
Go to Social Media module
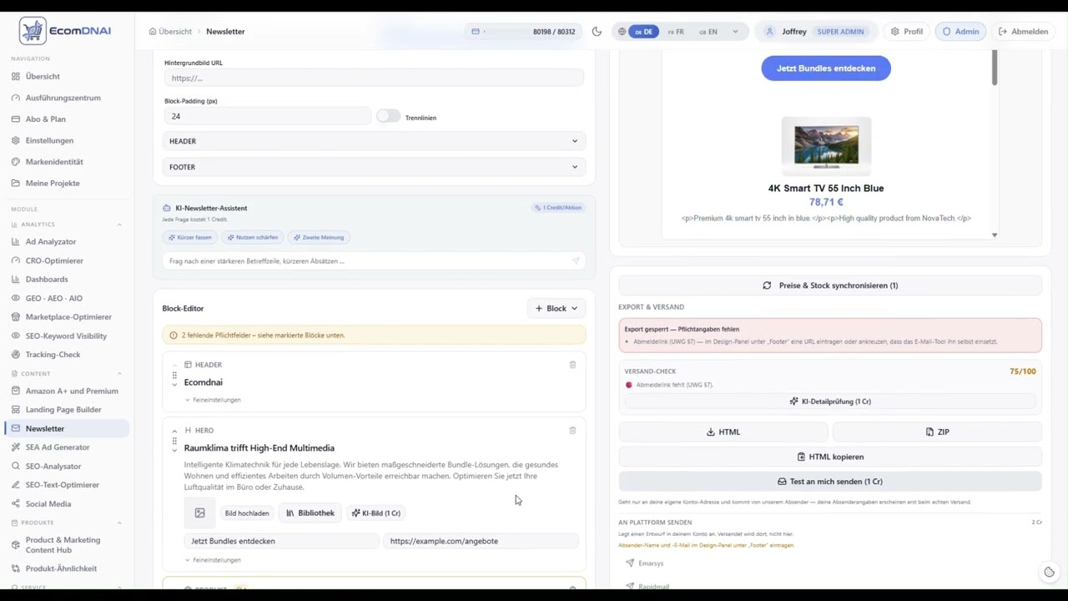pyautogui.click(x=48, y=503)
